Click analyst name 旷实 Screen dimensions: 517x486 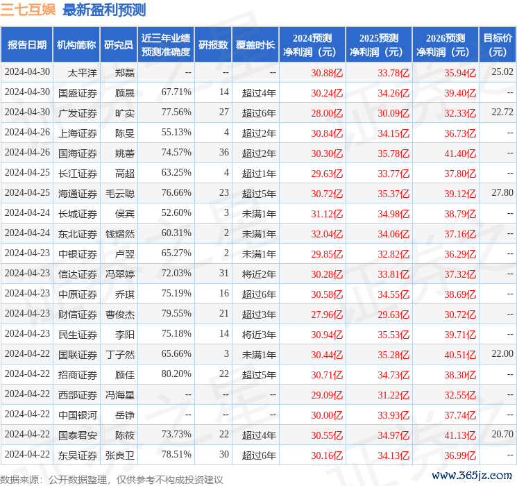click(x=125, y=113)
